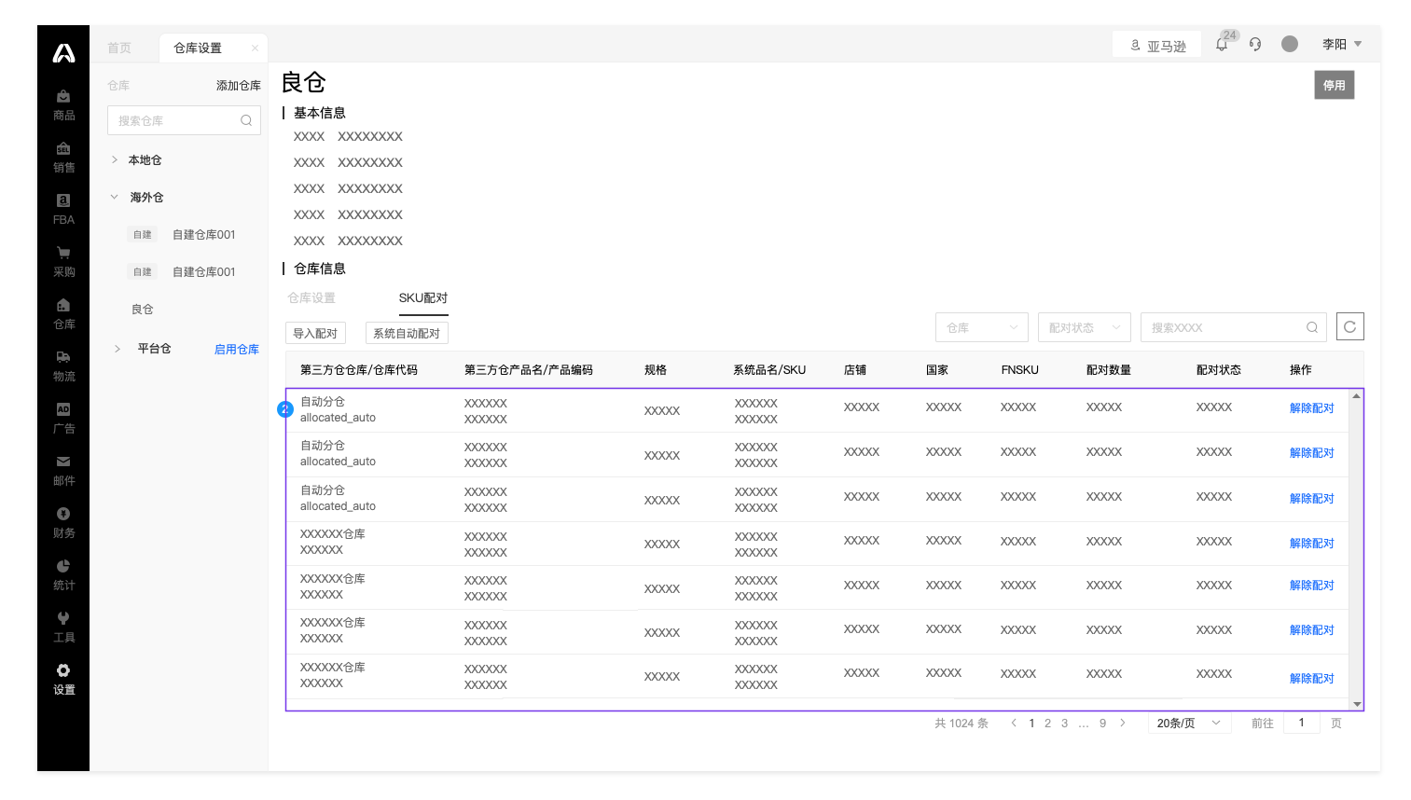The image size is (1411, 800).
Task: Open the 工具 module in sidebar
Action: coord(63,628)
